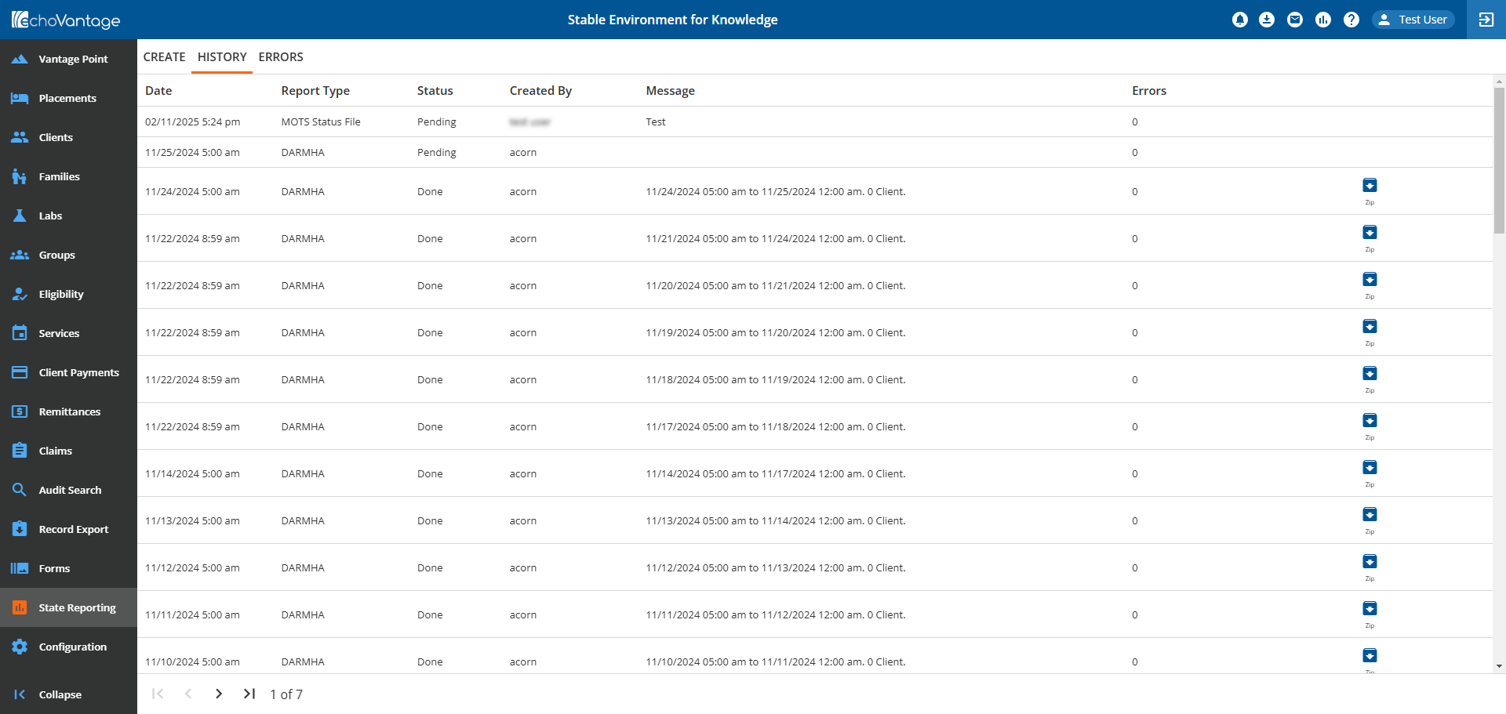Open Record Export in the sidebar

point(74,529)
